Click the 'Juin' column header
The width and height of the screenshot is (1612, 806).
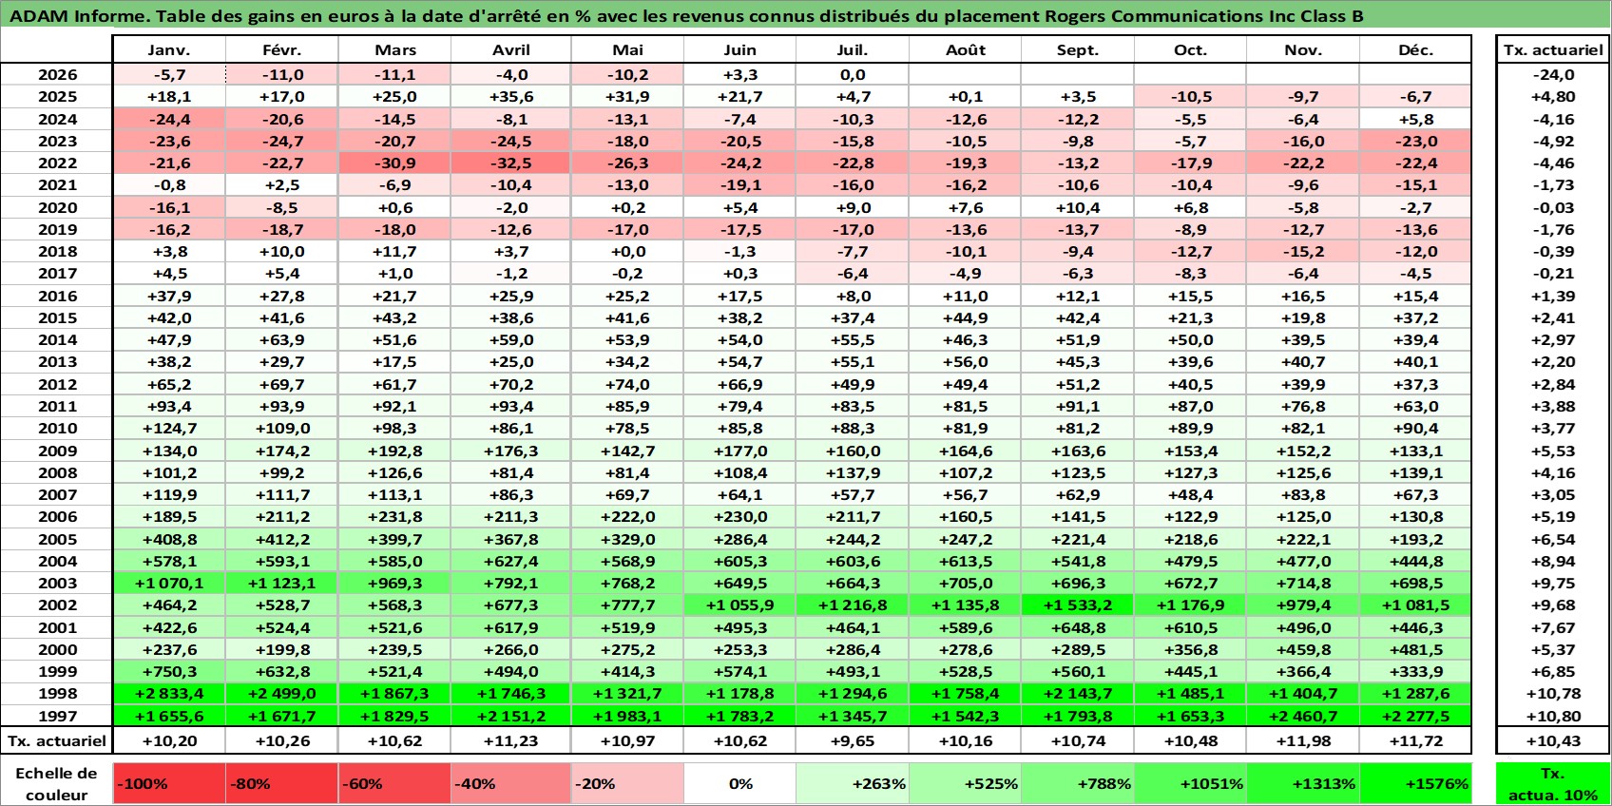click(x=740, y=50)
